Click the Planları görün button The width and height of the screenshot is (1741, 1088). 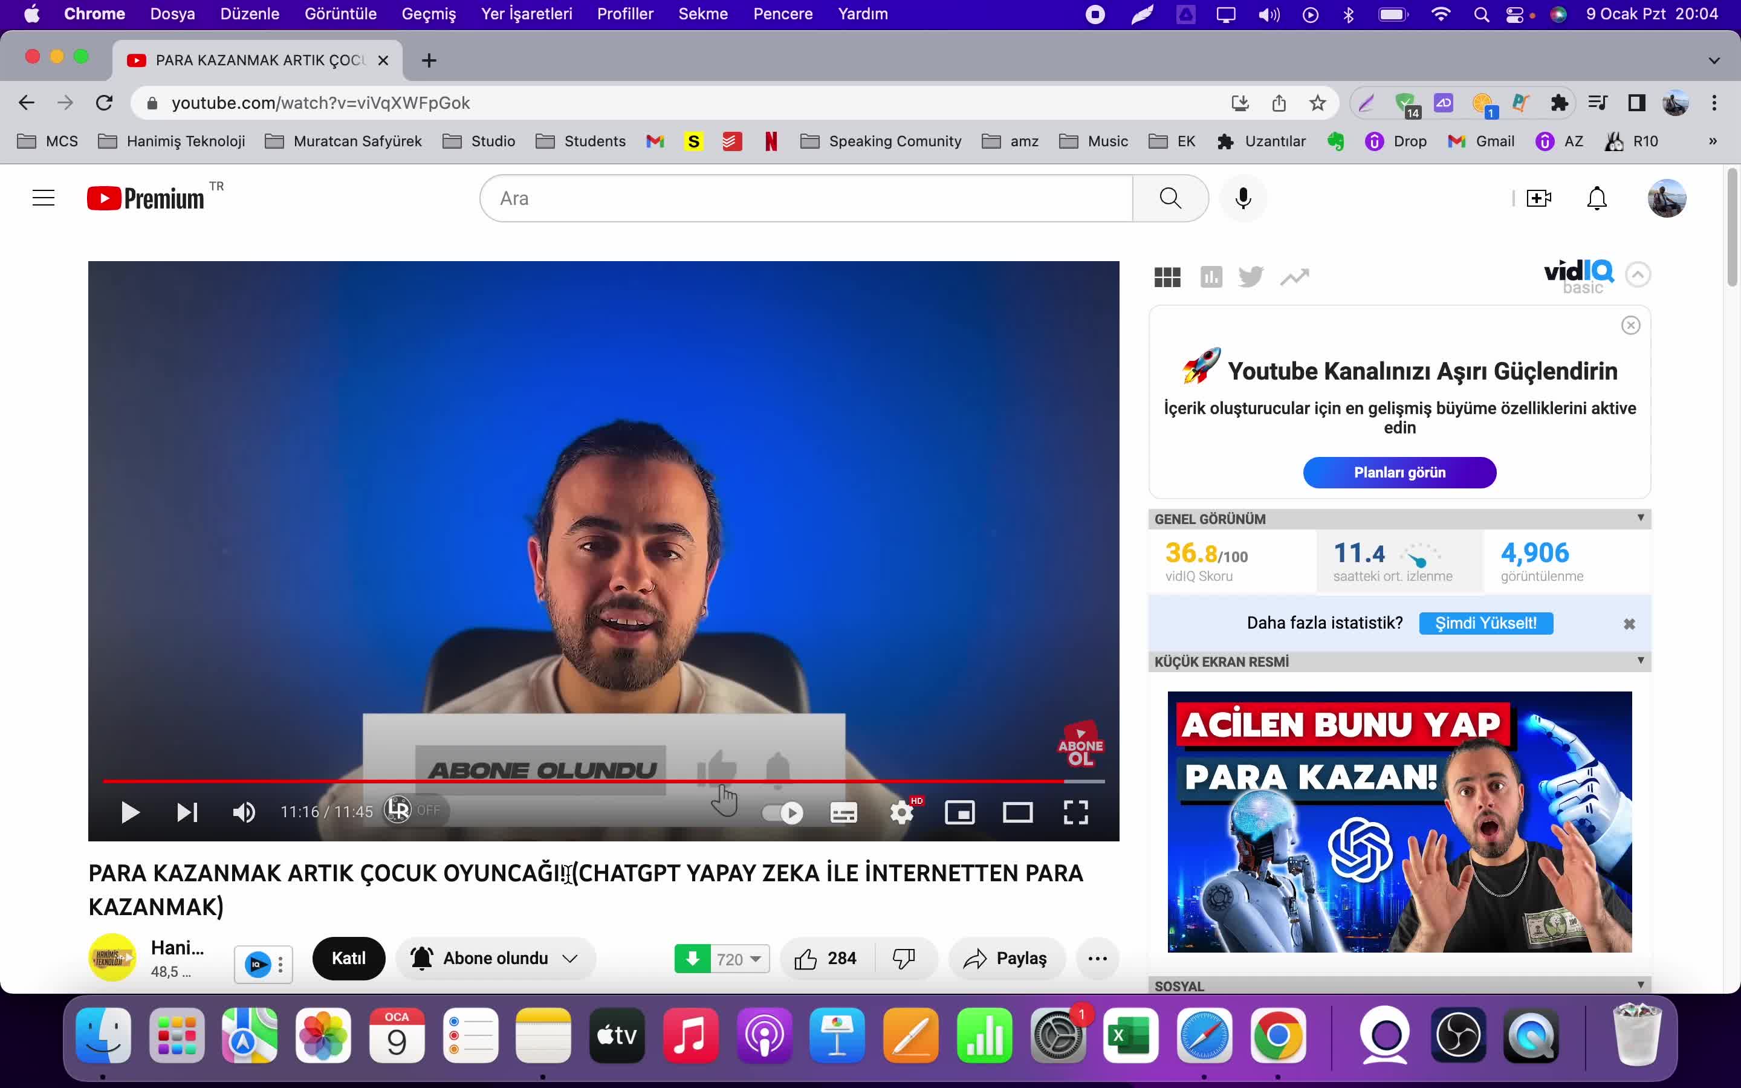(x=1399, y=472)
